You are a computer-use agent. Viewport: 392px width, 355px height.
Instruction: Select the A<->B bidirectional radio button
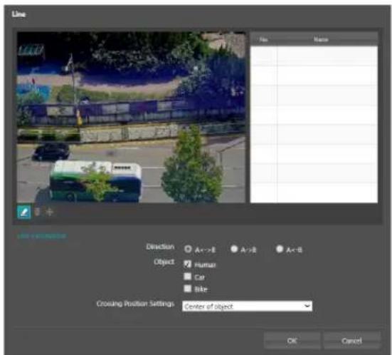click(x=188, y=249)
